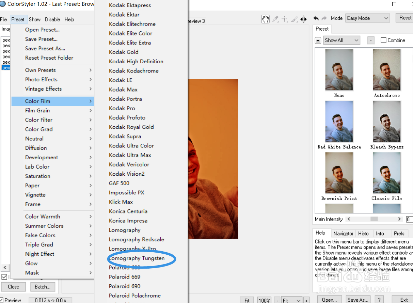The image size is (413, 303).
Task: Click the minus zoom-out button
Action: tap(277, 300)
